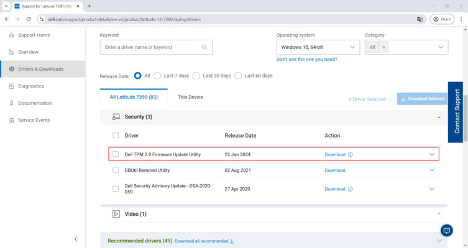Image resolution: width=468 pixels, height=248 pixels.
Task: Open the chat bubble icon at bottom right
Action: tap(446, 231)
